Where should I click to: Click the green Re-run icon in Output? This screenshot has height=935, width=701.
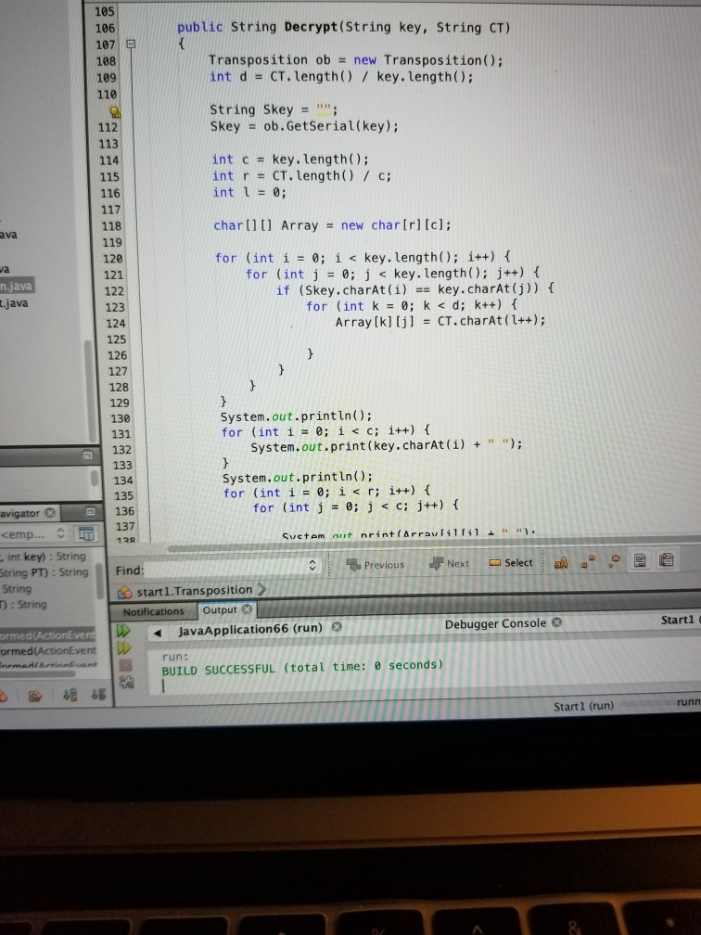point(123,631)
